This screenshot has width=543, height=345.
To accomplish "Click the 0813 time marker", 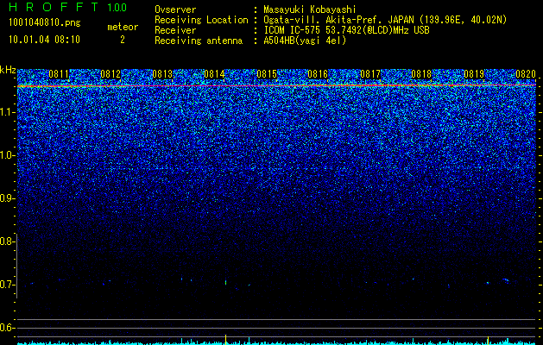I will (x=162, y=74).
